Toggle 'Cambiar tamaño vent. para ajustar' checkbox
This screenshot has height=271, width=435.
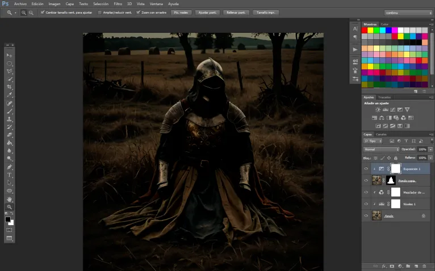[43, 12]
